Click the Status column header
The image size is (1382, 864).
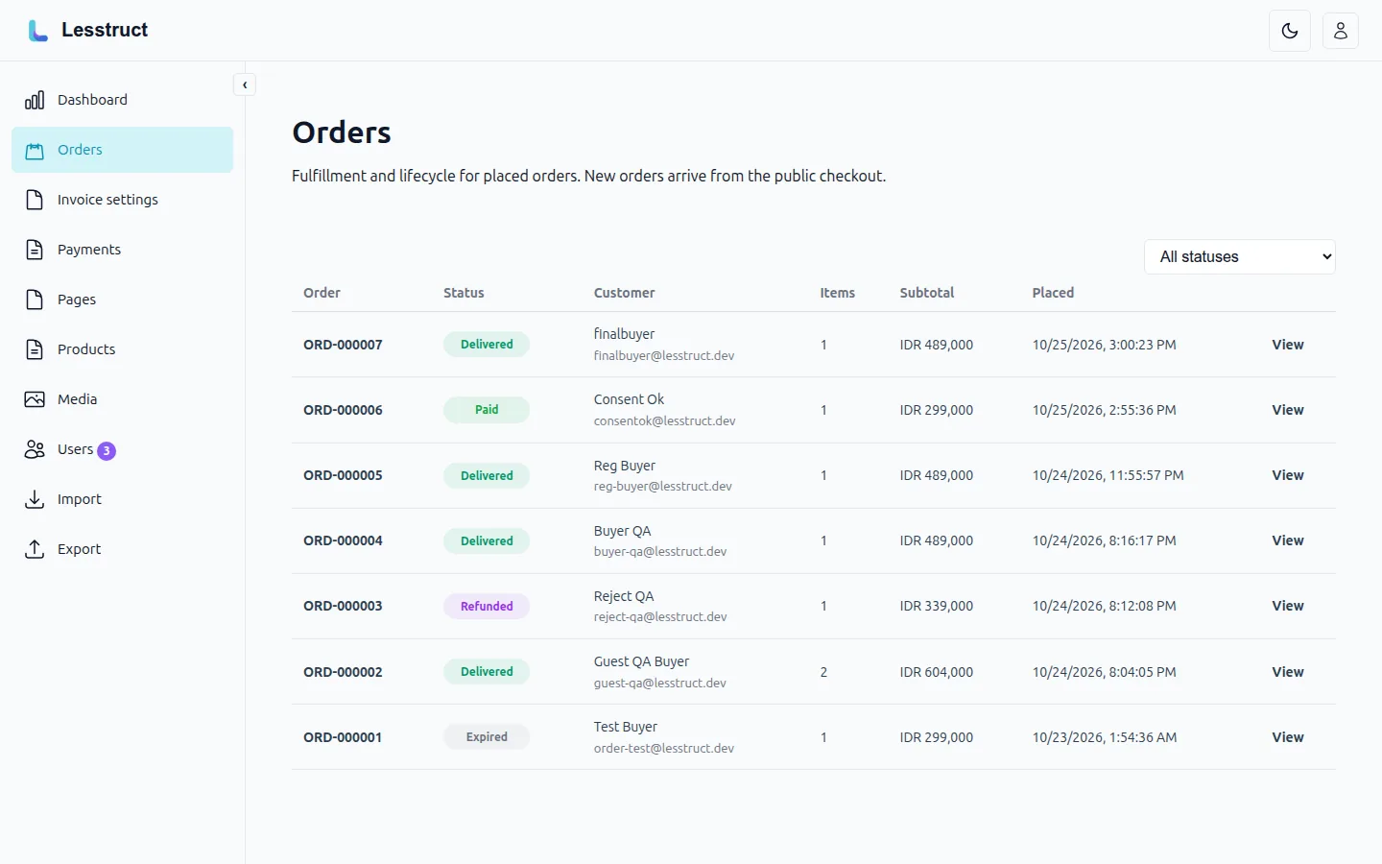pos(464,293)
